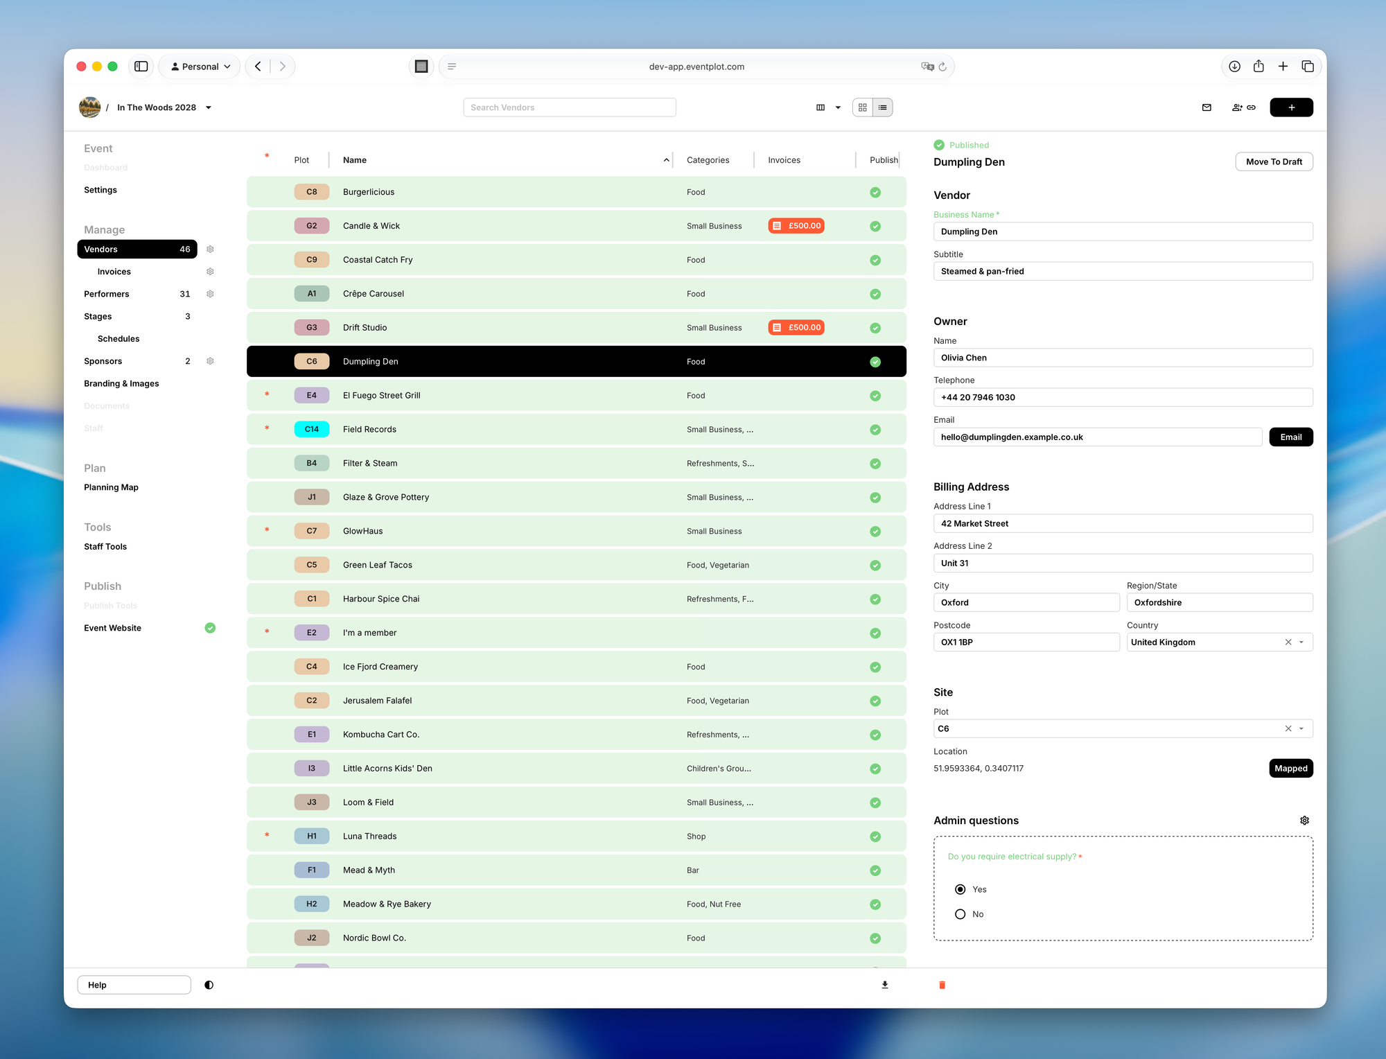Viewport: 1386px width, 1059px height.
Task: Select No for electrical supply
Action: [x=960, y=914]
